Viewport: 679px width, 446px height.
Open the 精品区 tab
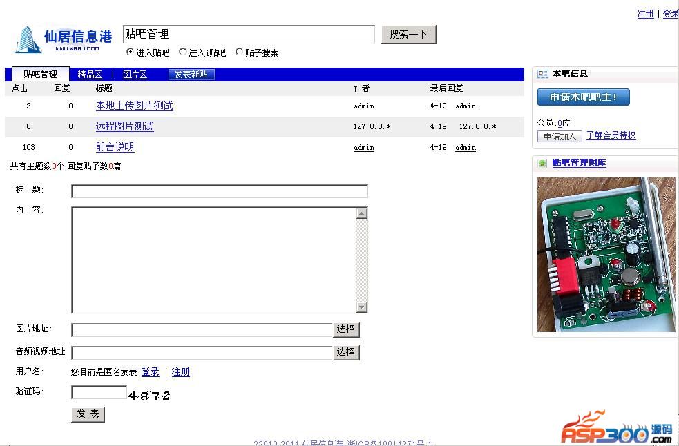[x=90, y=75]
